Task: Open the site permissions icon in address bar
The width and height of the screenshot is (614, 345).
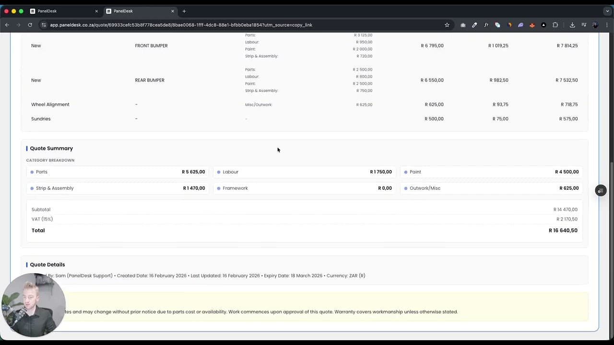Action: [44, 25]
